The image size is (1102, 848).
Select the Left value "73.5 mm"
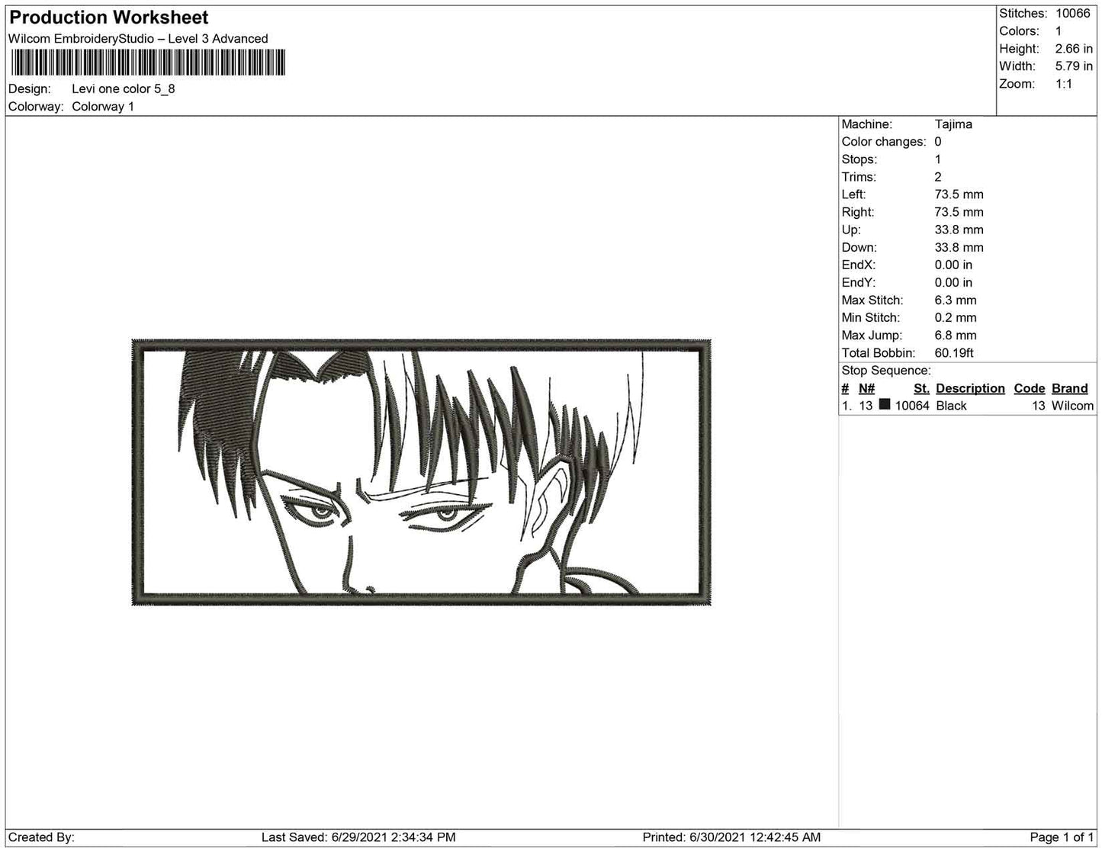coord(959,194)
